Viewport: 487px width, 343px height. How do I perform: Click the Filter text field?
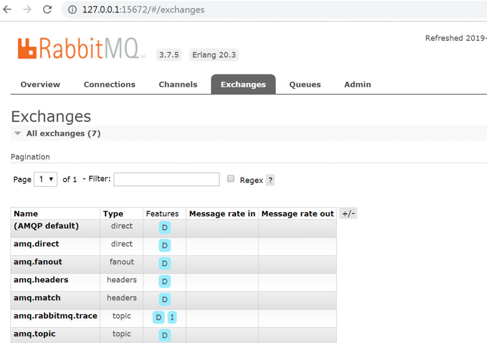[x=167, y=179]
